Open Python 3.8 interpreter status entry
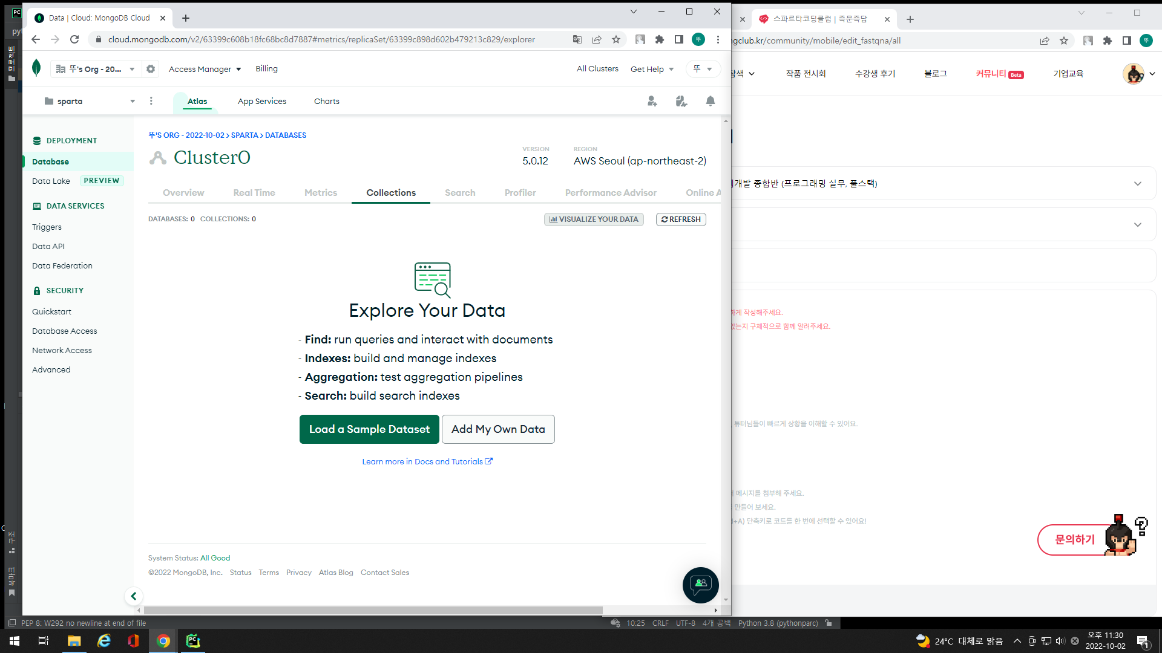 pyautogui.click(x=778, y=623)
